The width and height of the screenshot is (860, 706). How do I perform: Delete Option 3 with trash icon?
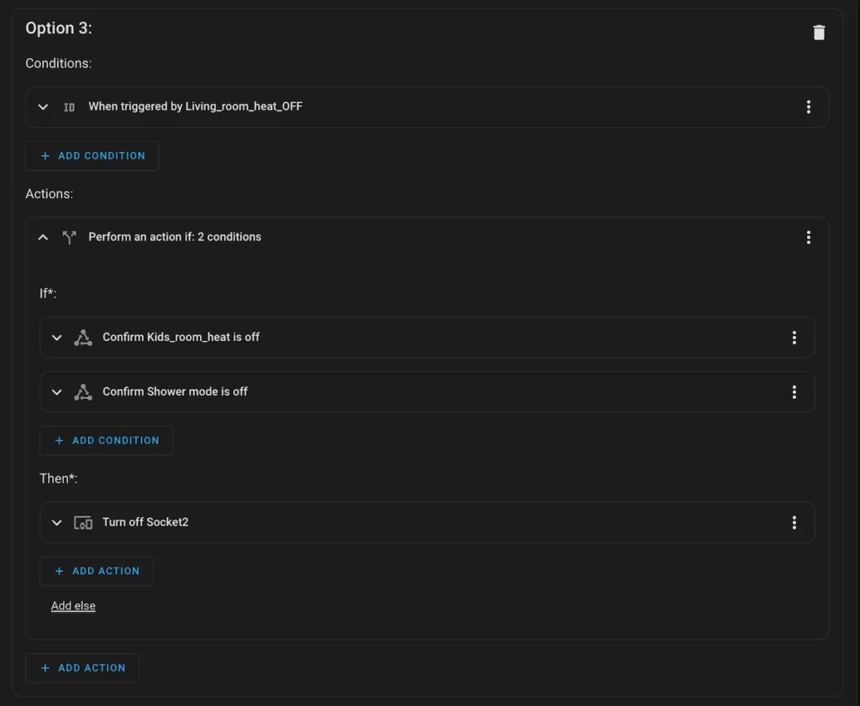[x=819, y=33]
